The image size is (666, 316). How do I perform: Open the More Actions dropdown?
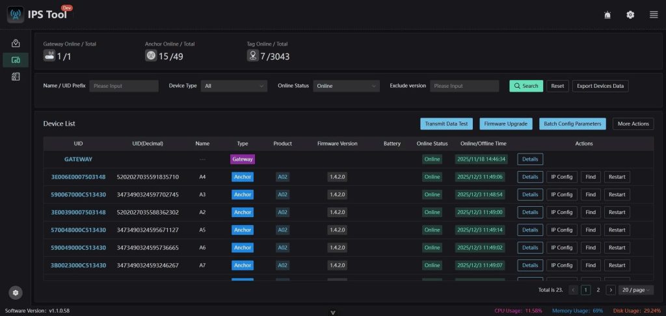[633, 124]
